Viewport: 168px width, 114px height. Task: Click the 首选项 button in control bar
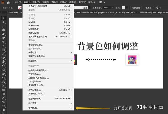[148, 8]
